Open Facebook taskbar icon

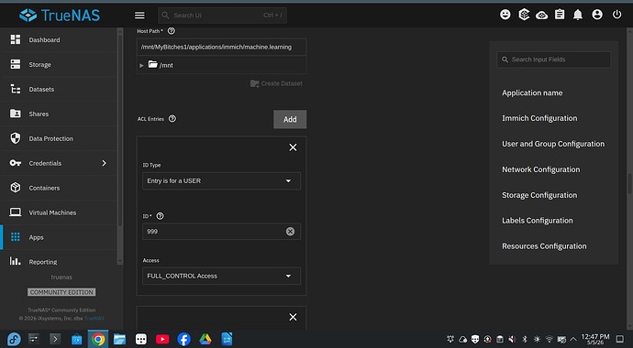[183, 339]
